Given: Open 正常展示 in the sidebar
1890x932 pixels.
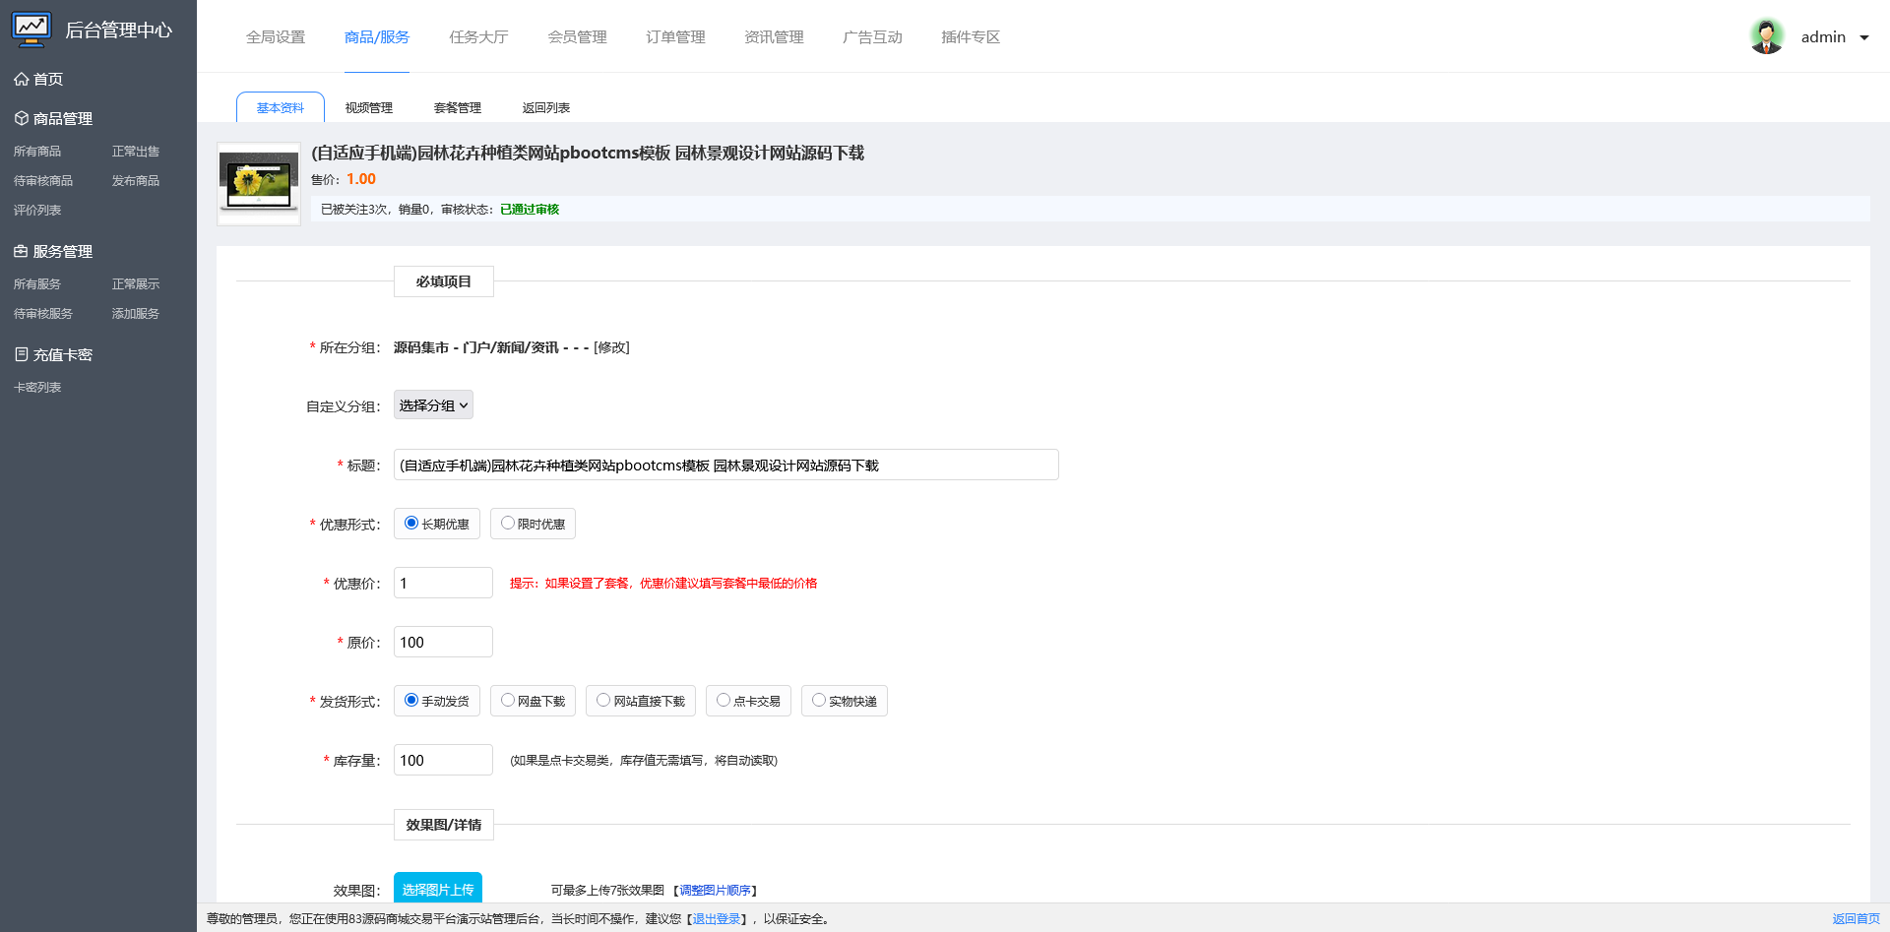Looking at the screenshot, I should [136, 284].
